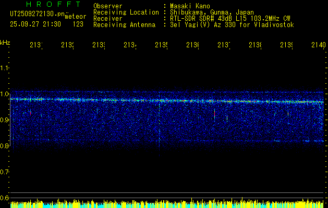
Task: Click the red meteor echo near 2131
Action: coord(31,113)
